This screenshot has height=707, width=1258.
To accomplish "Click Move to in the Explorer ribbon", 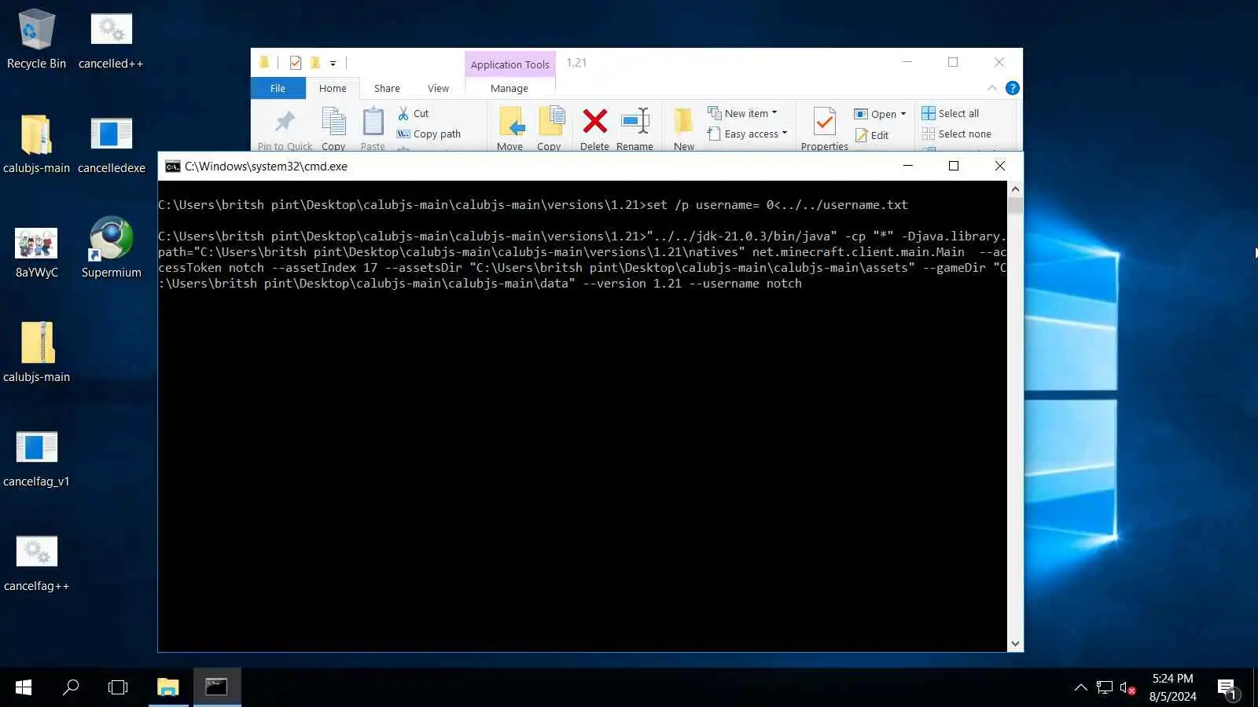I will pos(509,129).
